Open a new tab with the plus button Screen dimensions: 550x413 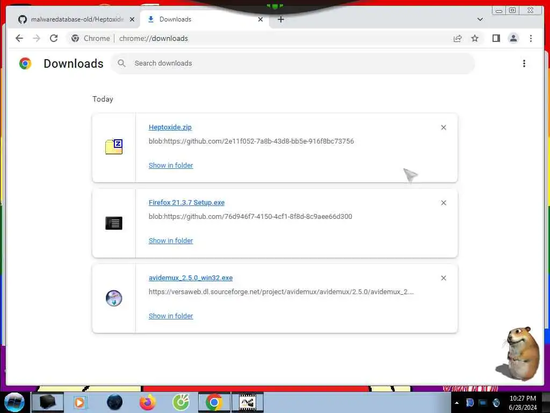pos(280,19)
